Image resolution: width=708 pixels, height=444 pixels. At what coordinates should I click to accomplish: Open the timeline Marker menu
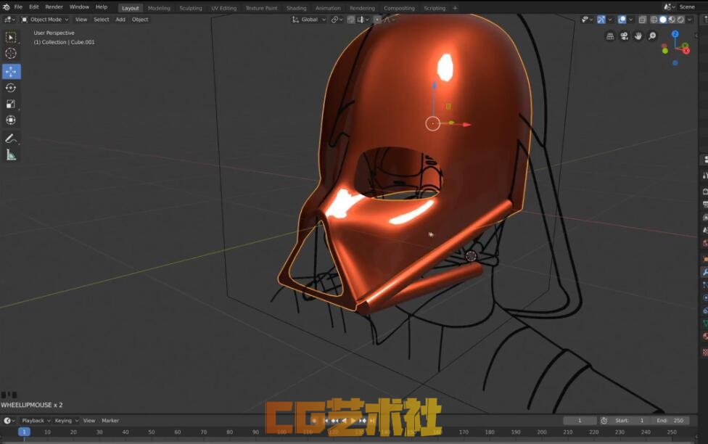[110, 421]
